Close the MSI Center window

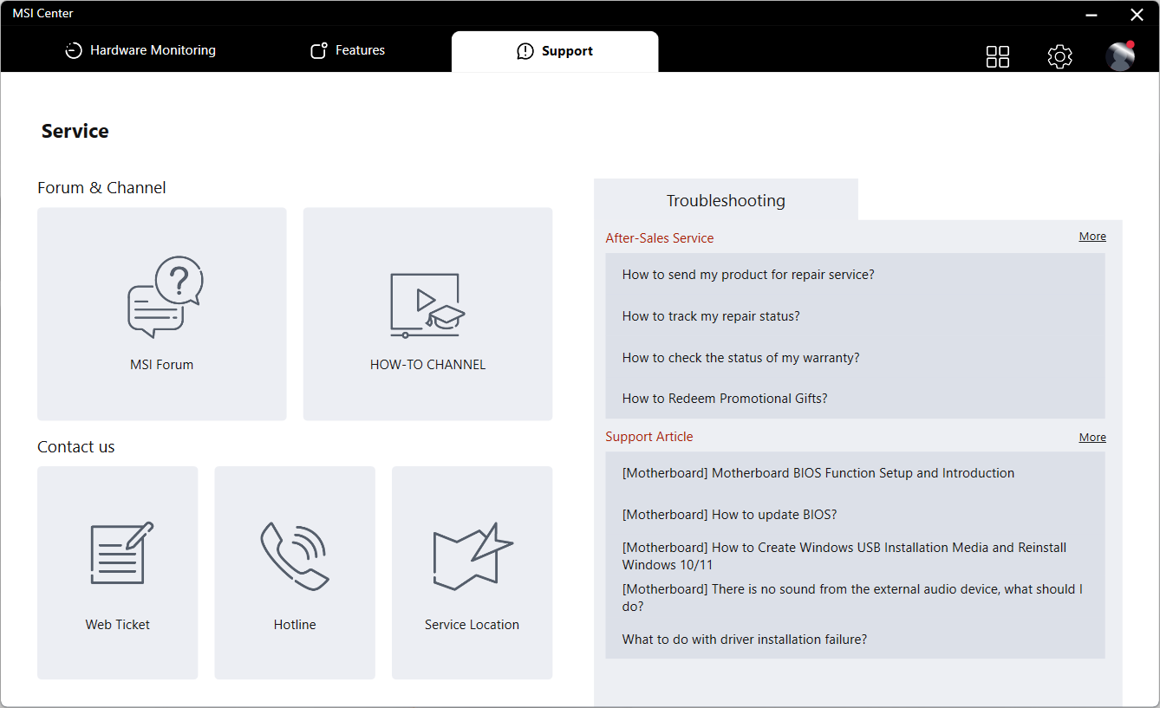[1137, 15]
